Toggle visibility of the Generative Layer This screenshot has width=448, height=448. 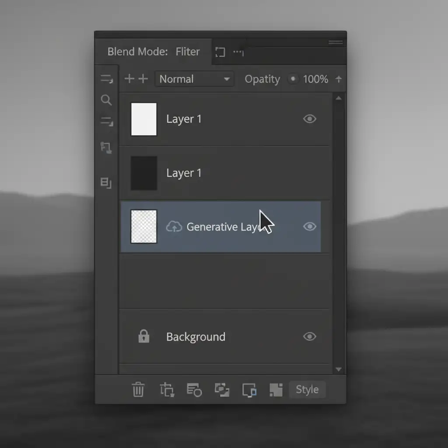(309, 227)
